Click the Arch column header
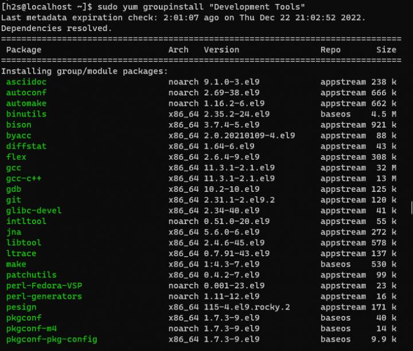The image size is (413, 351). [x=178, y=50]
